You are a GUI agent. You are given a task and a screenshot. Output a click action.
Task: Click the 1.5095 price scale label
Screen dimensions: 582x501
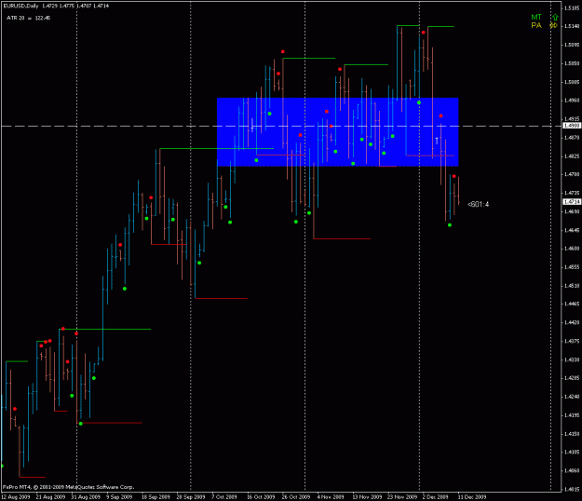(572, 45)
